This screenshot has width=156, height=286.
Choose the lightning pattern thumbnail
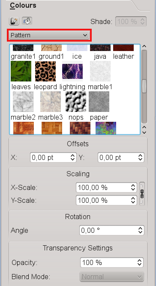[72, 71]
